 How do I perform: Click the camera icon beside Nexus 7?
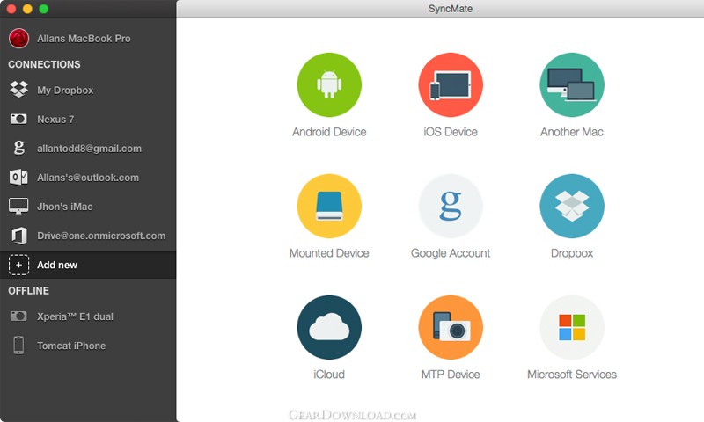18,119
